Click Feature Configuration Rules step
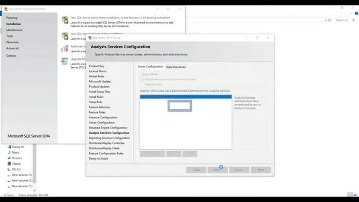This screenshot has width=359, height=202. (x=106, y=153)
